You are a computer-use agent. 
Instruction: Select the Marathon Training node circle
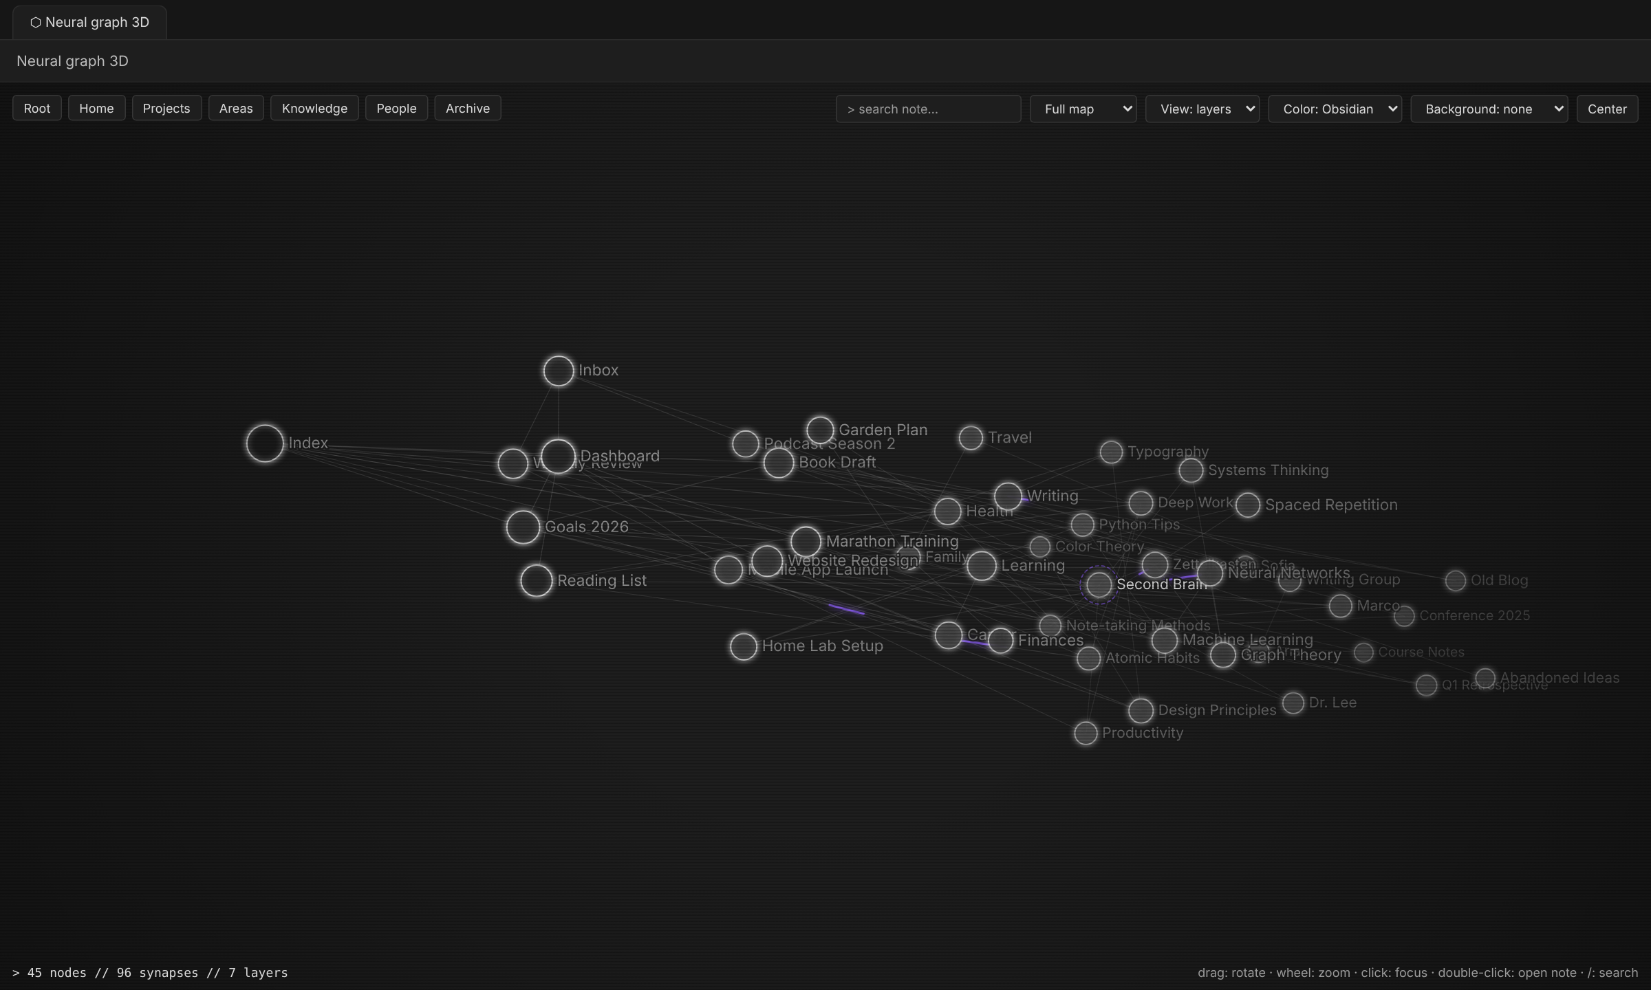click(x=806, y=542)
